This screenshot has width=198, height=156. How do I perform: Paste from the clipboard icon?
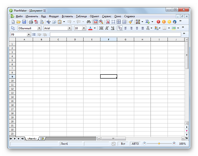[x=60, y=22]
